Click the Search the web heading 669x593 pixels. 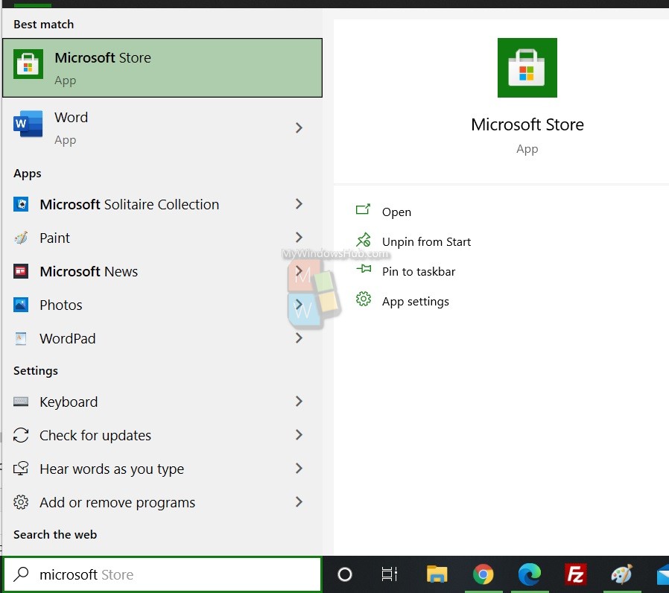(55, 535)
